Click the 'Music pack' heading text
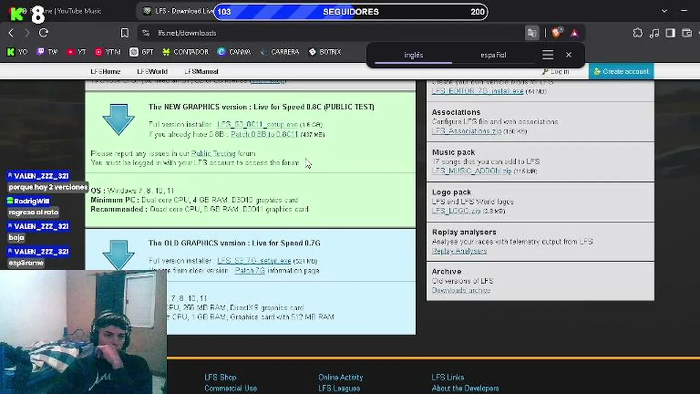The height and width of the screenshot is (394, 700). click(453, 152)
